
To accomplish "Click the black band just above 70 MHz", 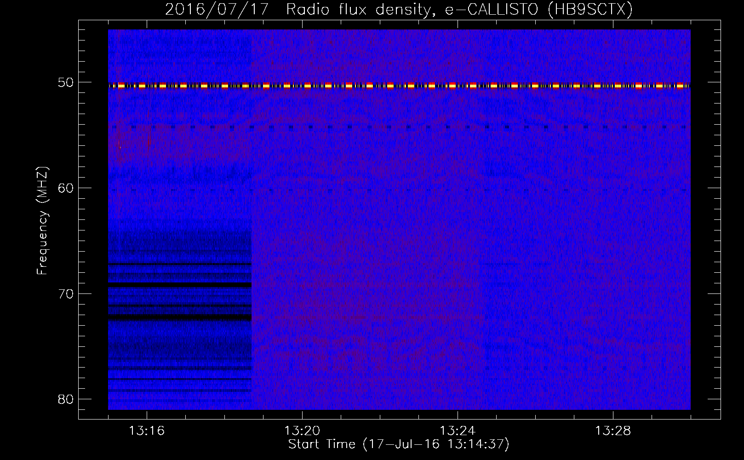I will [180, 285].
